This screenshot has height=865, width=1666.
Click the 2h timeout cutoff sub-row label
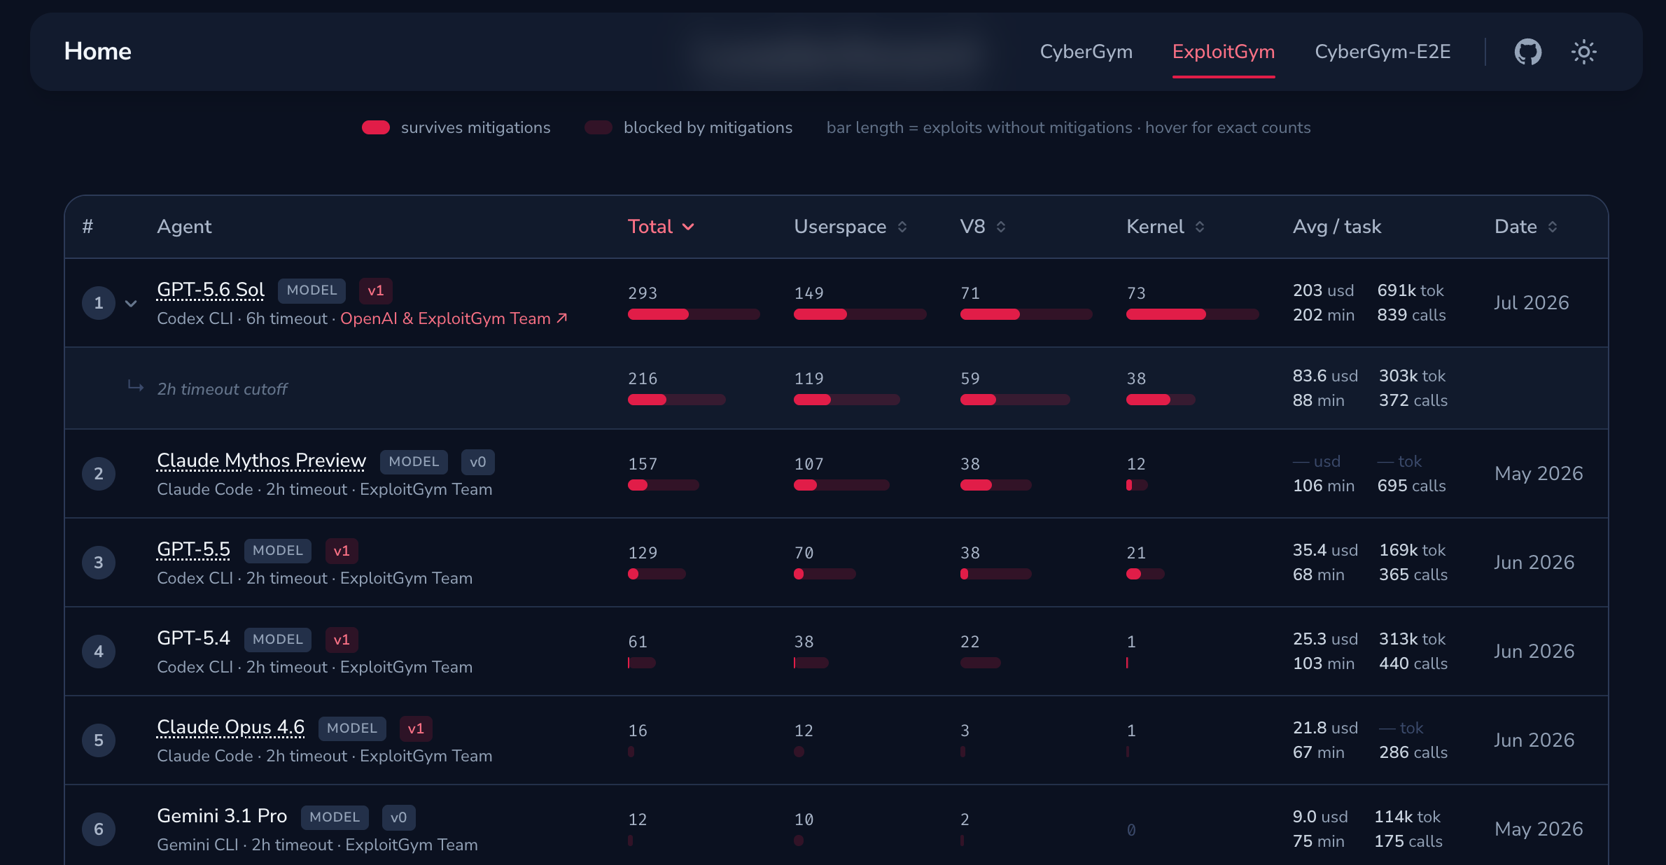[x=222, y=389]
